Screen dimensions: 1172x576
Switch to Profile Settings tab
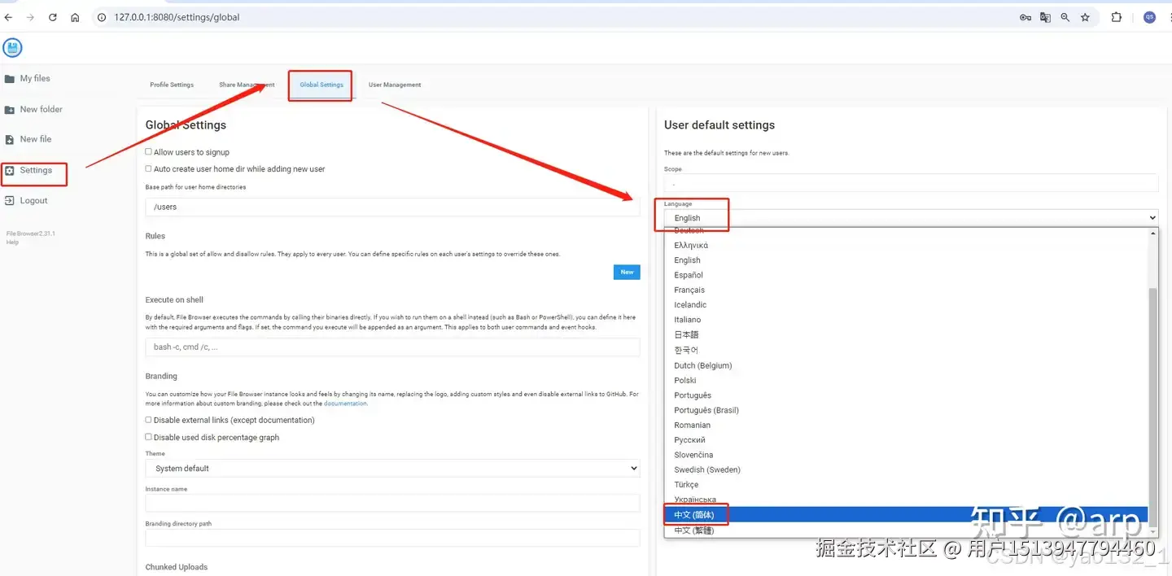coord(172,85)
